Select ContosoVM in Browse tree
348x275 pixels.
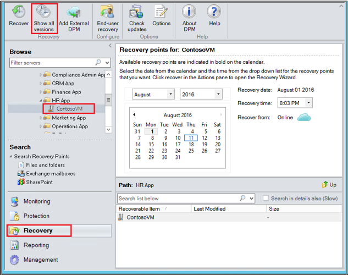pyautogui.click(x=69, y=109)
